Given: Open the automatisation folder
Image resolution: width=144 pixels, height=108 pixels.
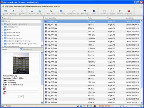Looking at the screenshot, I should (12, 27).
